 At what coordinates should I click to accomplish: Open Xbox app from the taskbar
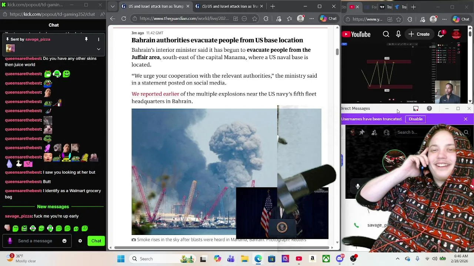(x=326, y=259)
